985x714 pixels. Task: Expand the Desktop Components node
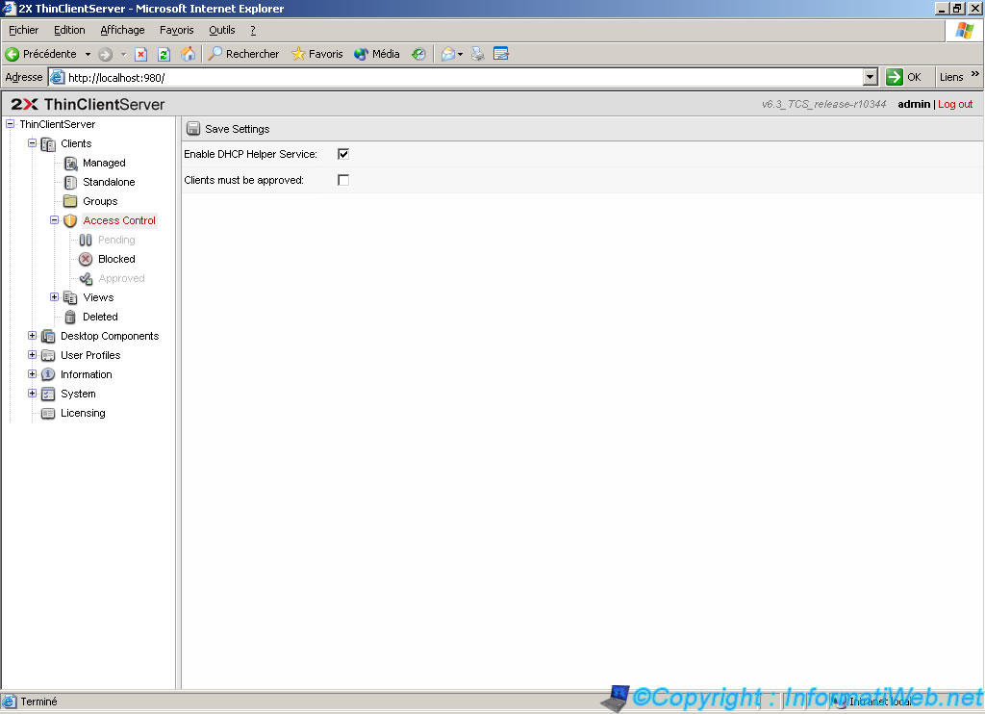pyautogui.click(x=32, y=336)
